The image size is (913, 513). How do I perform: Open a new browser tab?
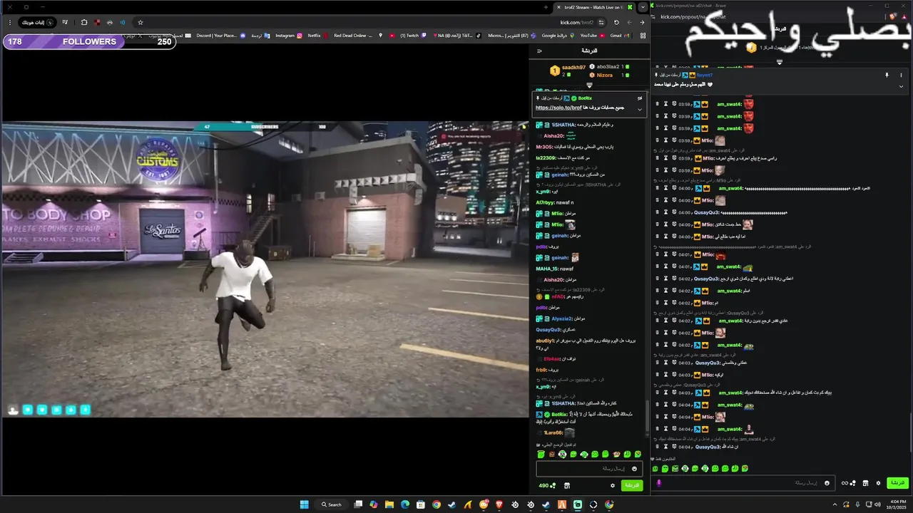tap(546, 7)
